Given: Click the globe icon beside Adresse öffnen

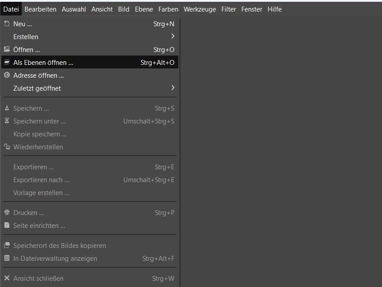Looking at the screenshot, I should point(7,75).
